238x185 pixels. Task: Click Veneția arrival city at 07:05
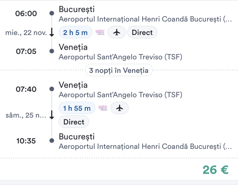(x=73, y=47)
